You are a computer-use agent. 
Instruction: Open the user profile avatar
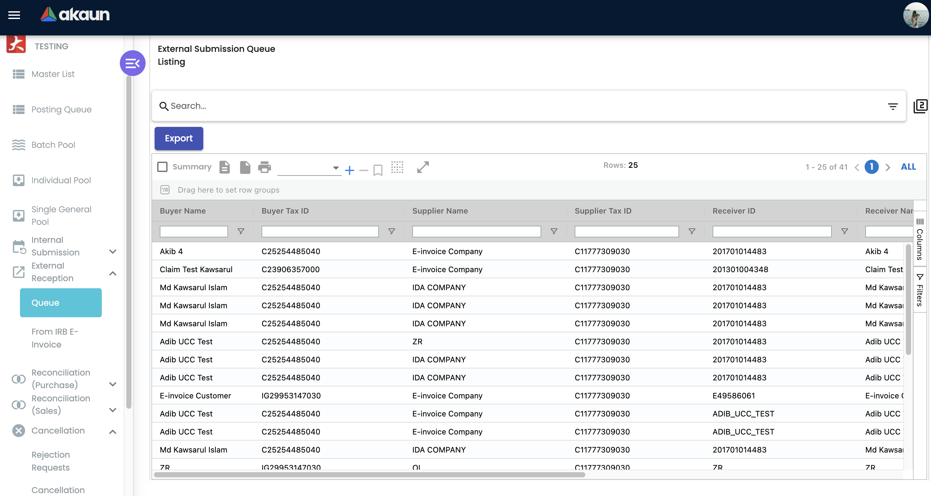(x=916, y=15)
